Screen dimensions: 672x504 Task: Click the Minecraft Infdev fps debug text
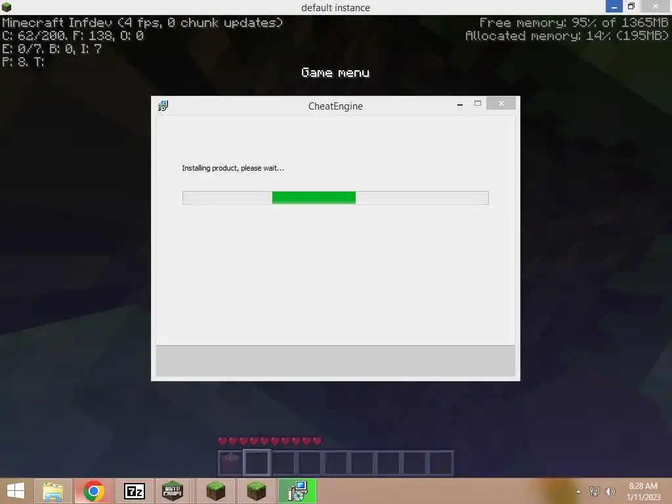pos(142,23)
